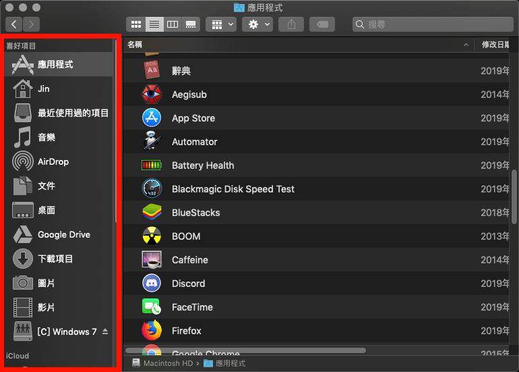Open the Jin home folder in sidebar
The height and width of the screenshot is (372, 519).
point(59,88)
